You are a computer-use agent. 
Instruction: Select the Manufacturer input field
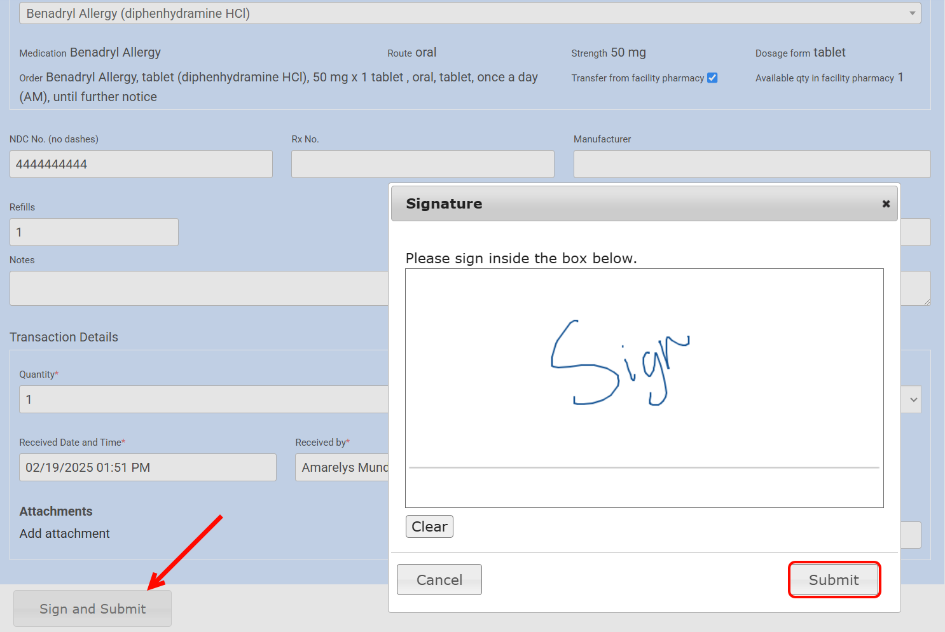coord(751,164)
